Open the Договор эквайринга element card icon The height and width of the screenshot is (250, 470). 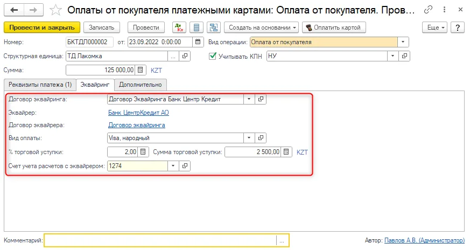pos(261,99)
